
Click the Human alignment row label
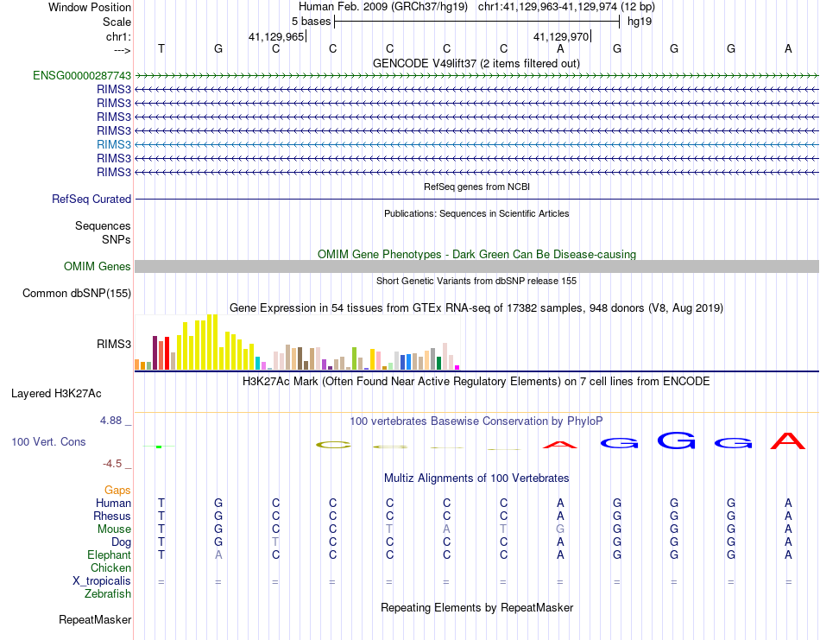[113, 503]
